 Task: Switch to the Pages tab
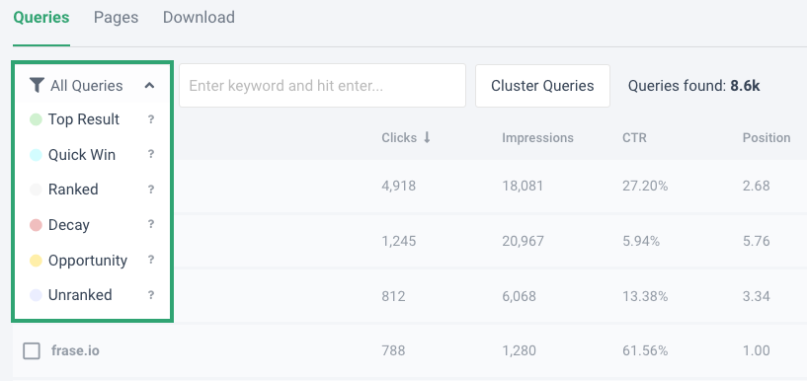[x=116, y=18]
